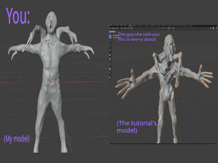Select the Transform tool in tutorial toolbar
The height and width of the screenshot is (163, 218).
click(x=110, y=59)
